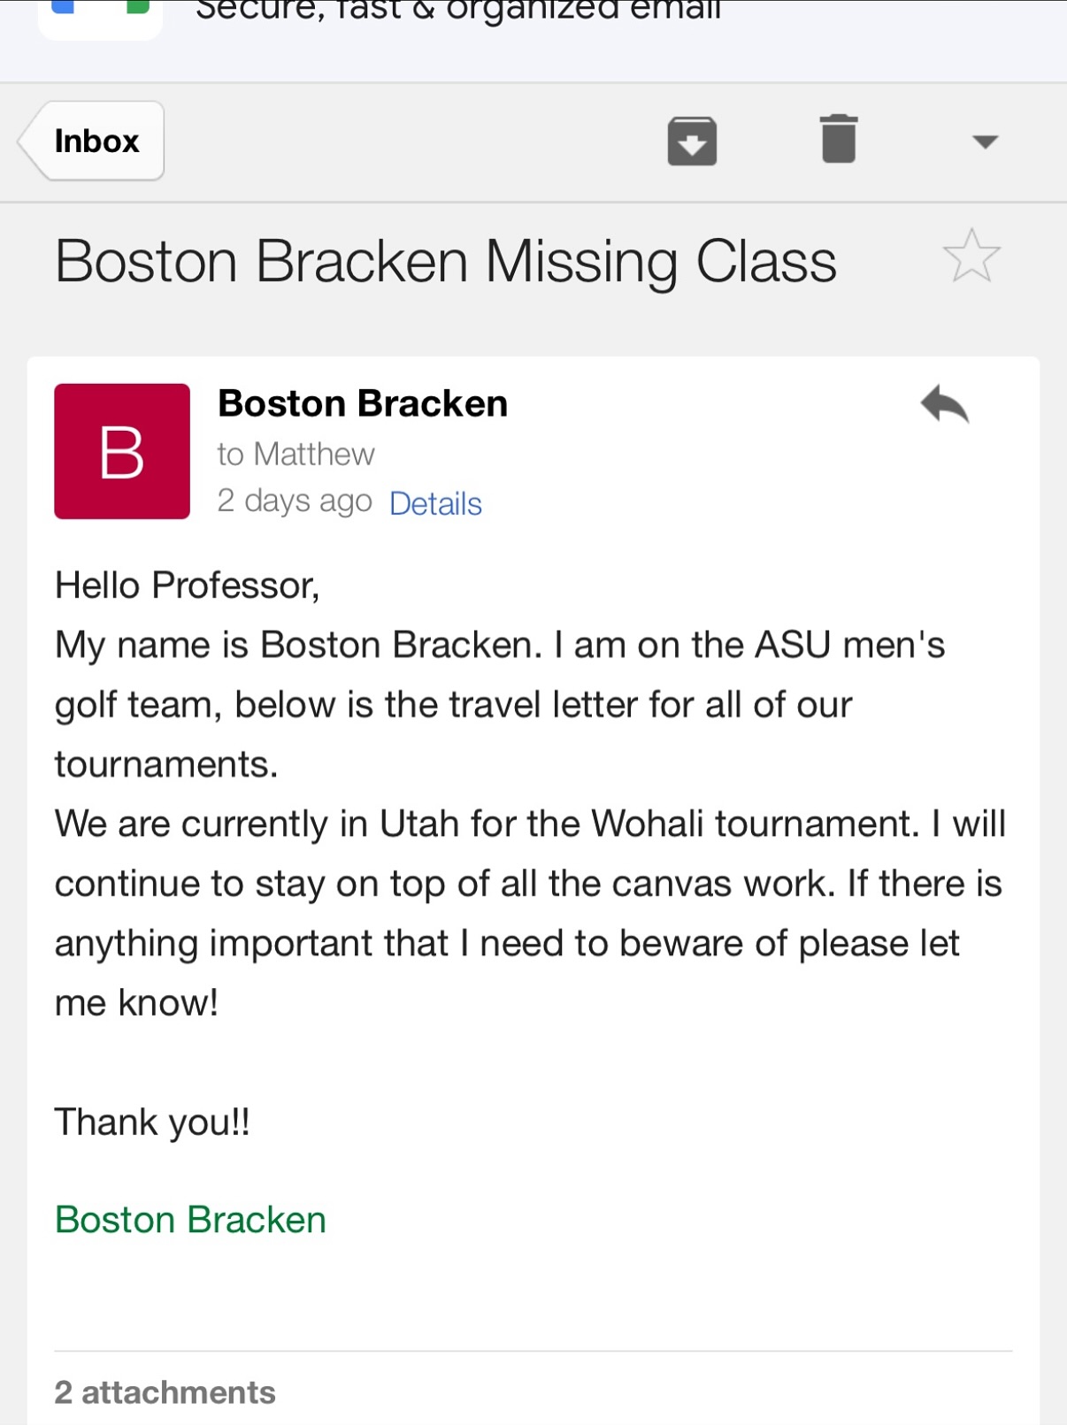Screen dimensions: 1067x1425
Task: Tap the red B sender avatar
Action: [x=122, y=451]
